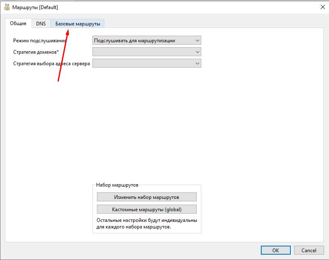Click the app icon in the title bar
This screenshot has width=329, height=260.
[7, 7]
